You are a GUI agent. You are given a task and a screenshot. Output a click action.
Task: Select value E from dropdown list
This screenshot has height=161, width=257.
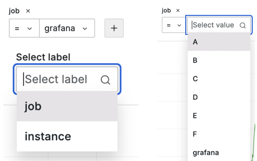219,116
